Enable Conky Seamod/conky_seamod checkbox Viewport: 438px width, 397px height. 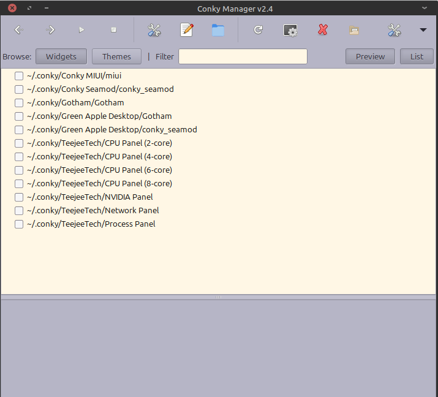(19, 89)
